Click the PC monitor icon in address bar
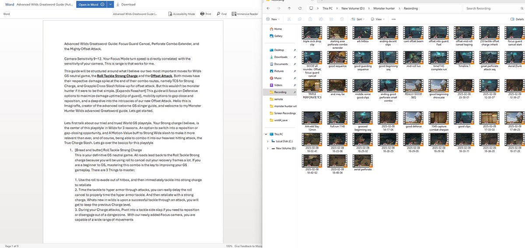Viewport: 525px width, 248px height. [311, 8]
